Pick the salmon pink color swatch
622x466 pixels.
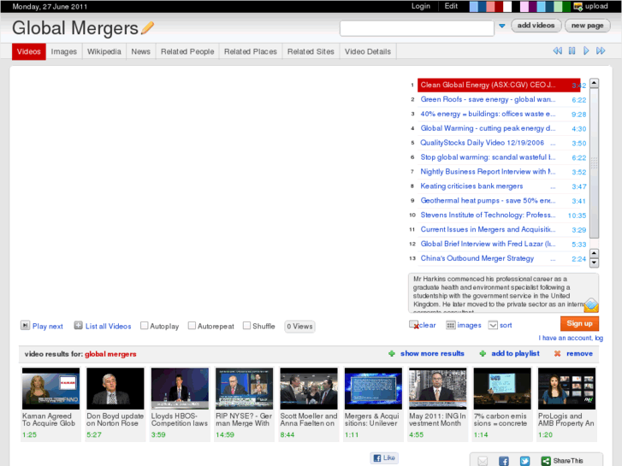490,6
